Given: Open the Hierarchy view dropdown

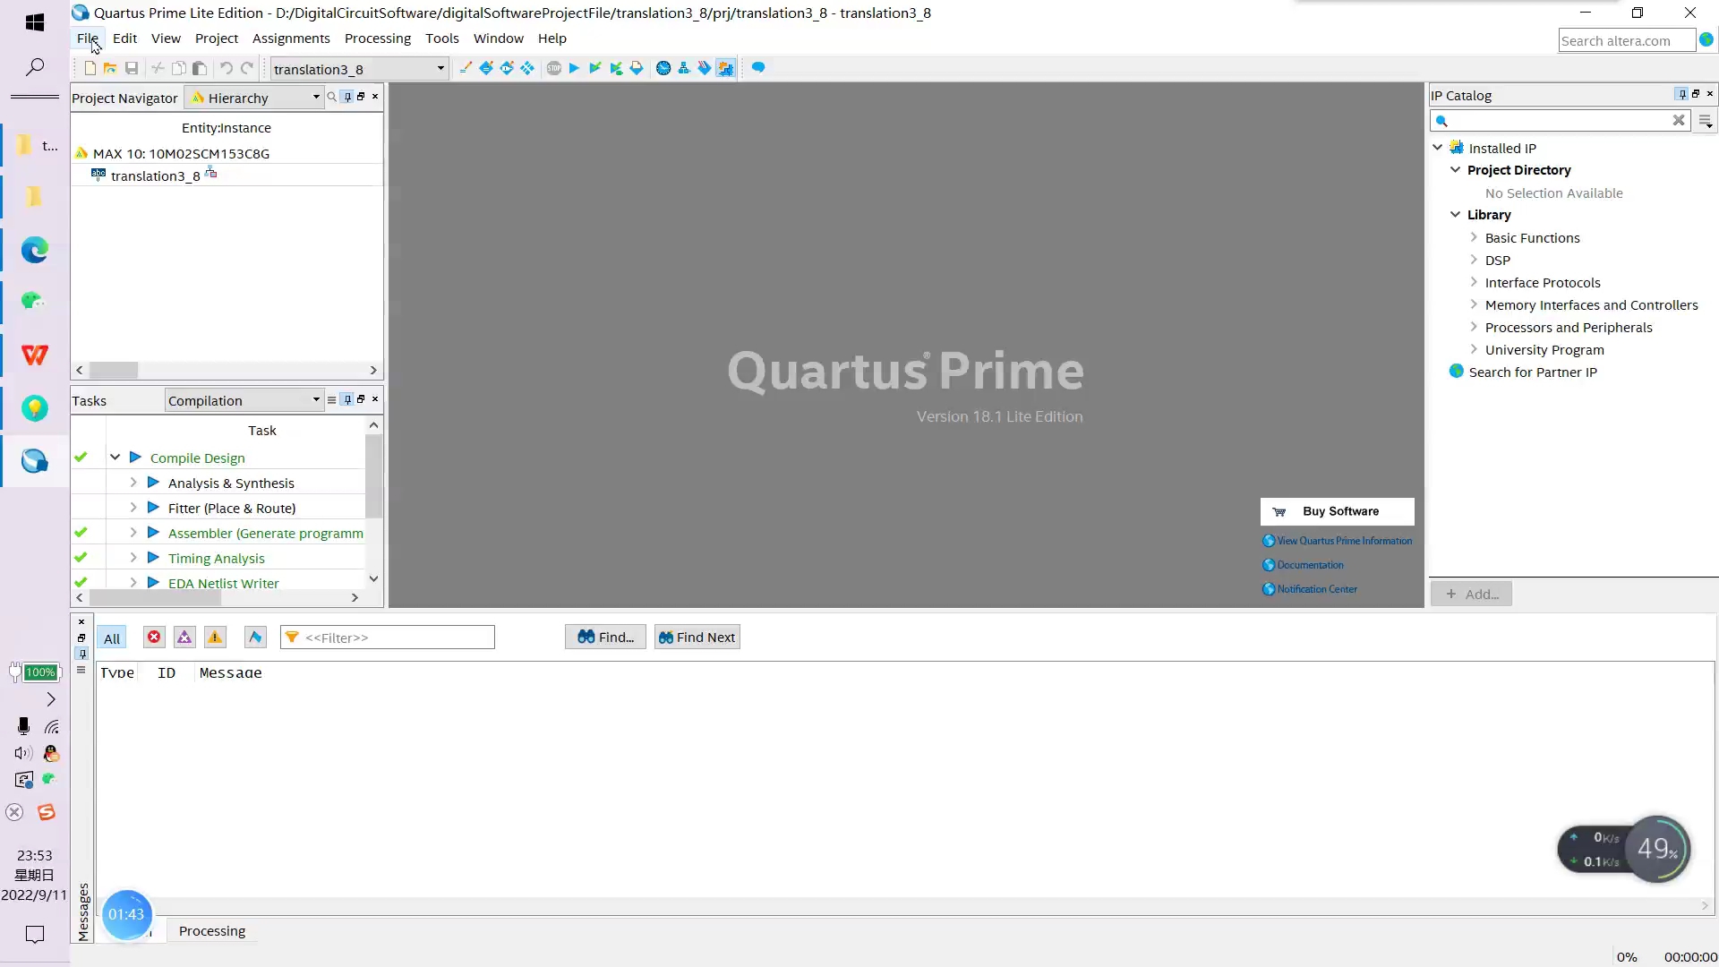Looking at the screenshot, I should tap(256, 98).
